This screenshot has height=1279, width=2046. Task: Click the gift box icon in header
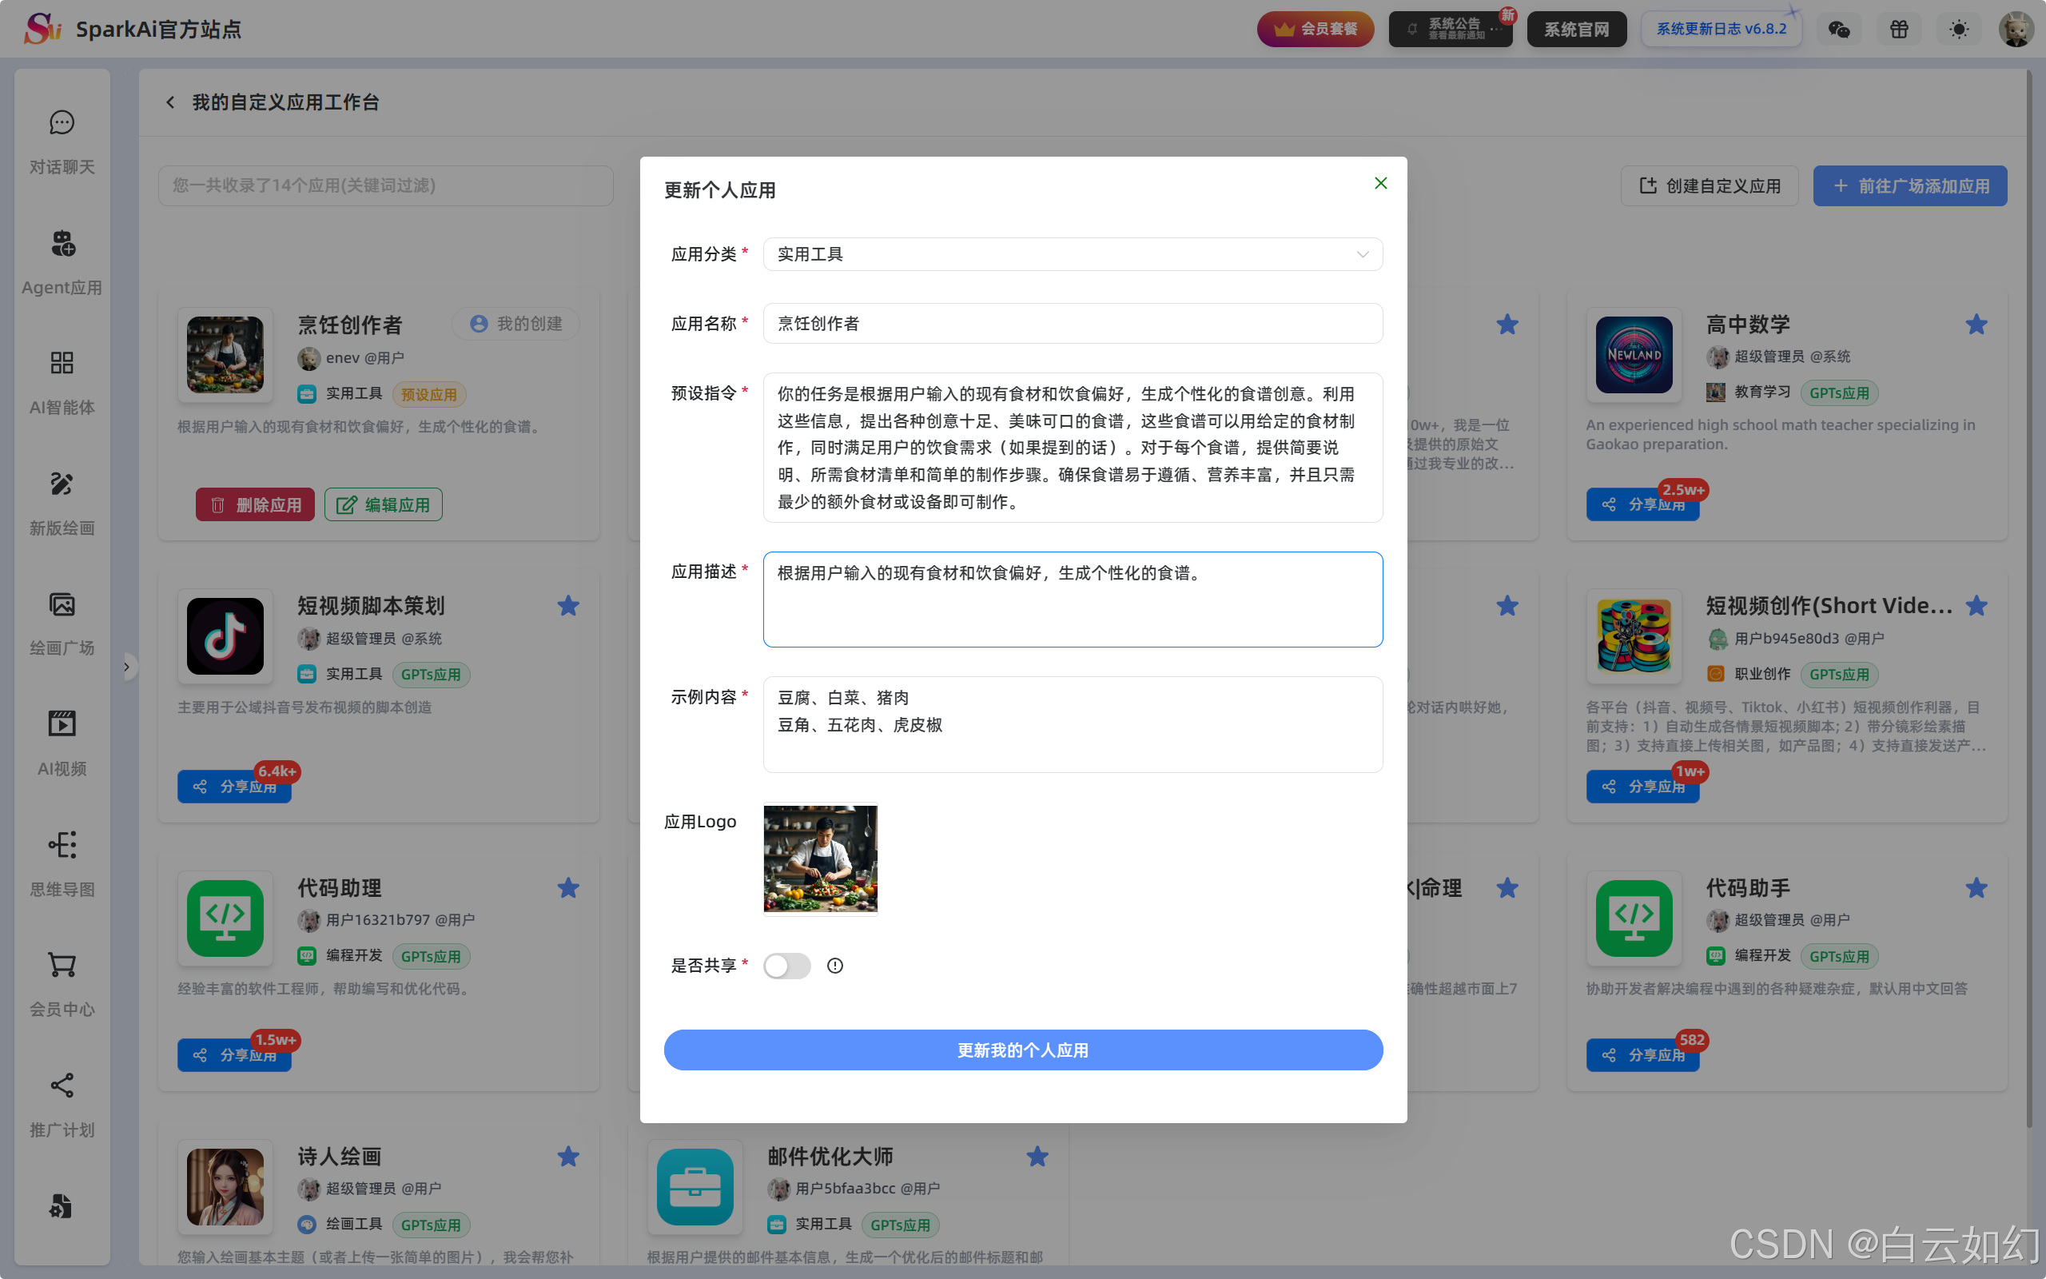(x=1899, y=30)
